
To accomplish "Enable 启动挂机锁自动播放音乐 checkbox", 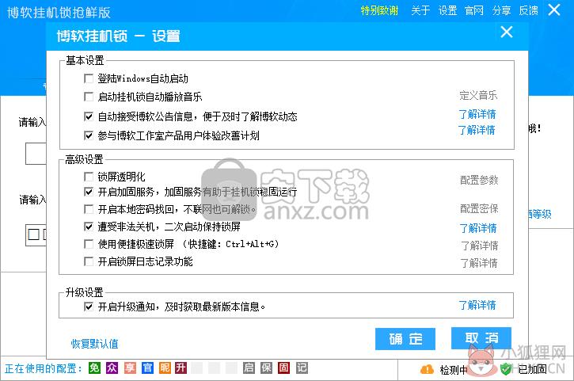I will (x=88, y=97).
